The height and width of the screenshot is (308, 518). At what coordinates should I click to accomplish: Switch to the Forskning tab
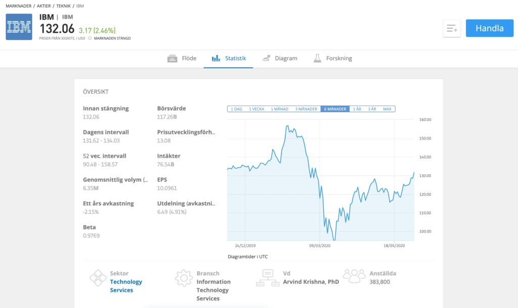[333, 59]
